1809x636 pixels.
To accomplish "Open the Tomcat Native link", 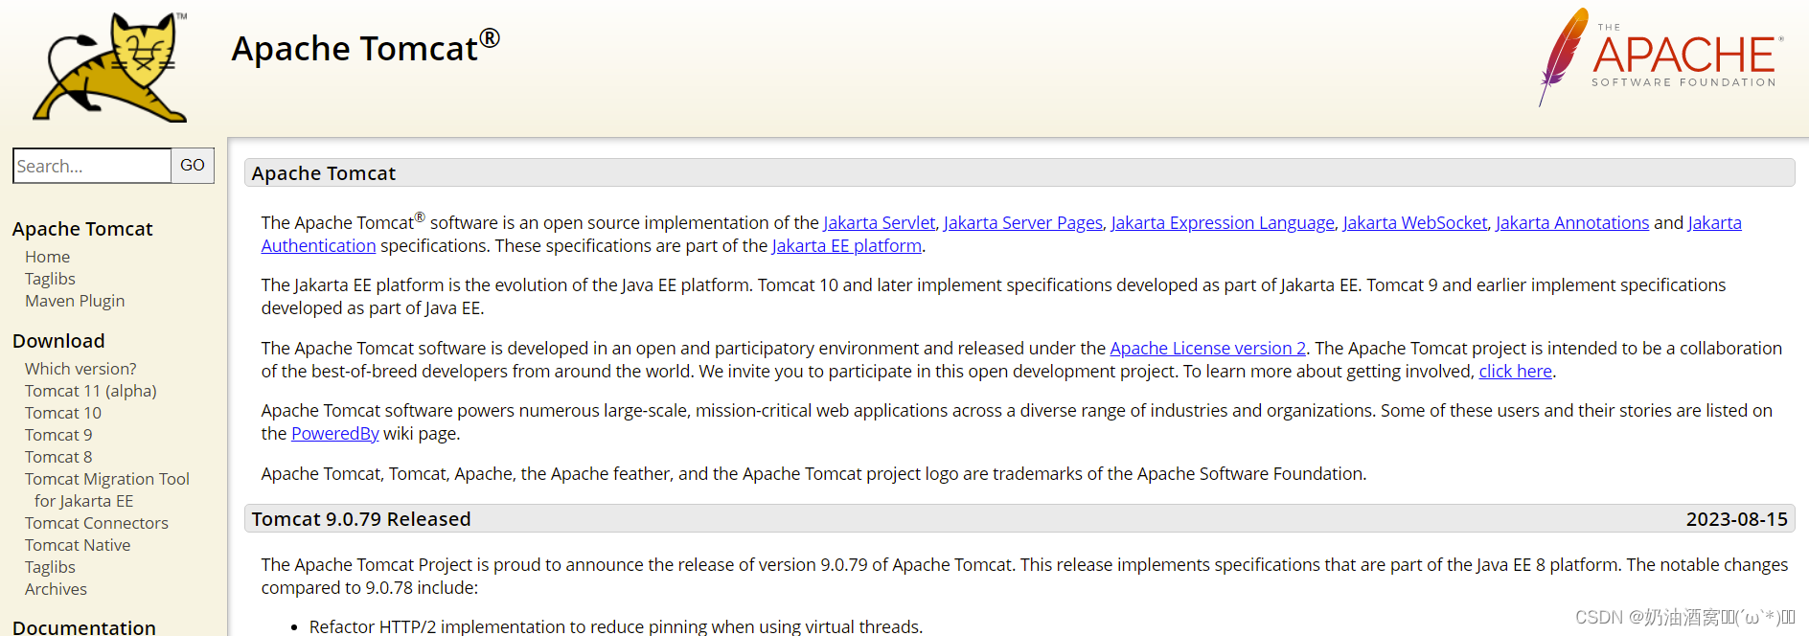I will pos(78,545).
